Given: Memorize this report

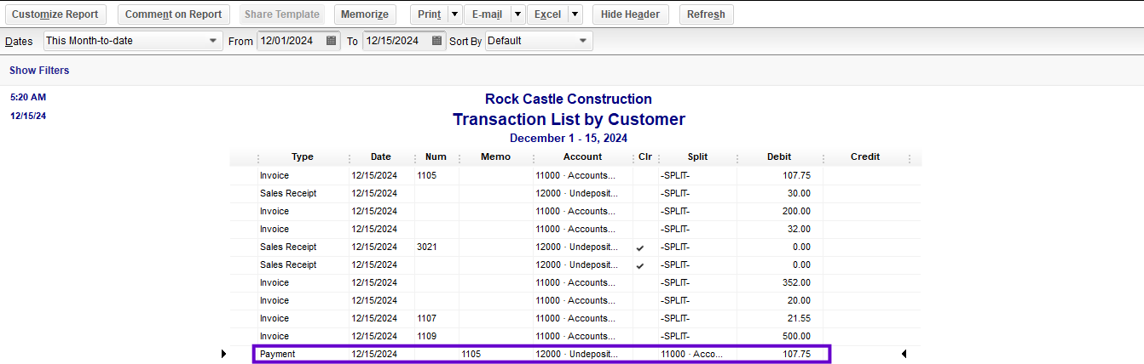Looking at the screenshot, I should pos(365,14).
